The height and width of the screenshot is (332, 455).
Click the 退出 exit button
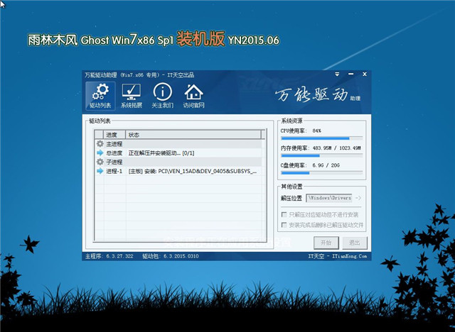355,243
